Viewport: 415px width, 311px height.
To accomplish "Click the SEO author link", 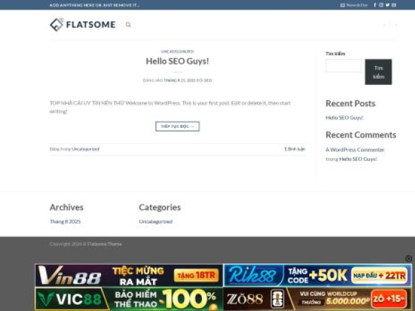I will click(x=207, y=80).
